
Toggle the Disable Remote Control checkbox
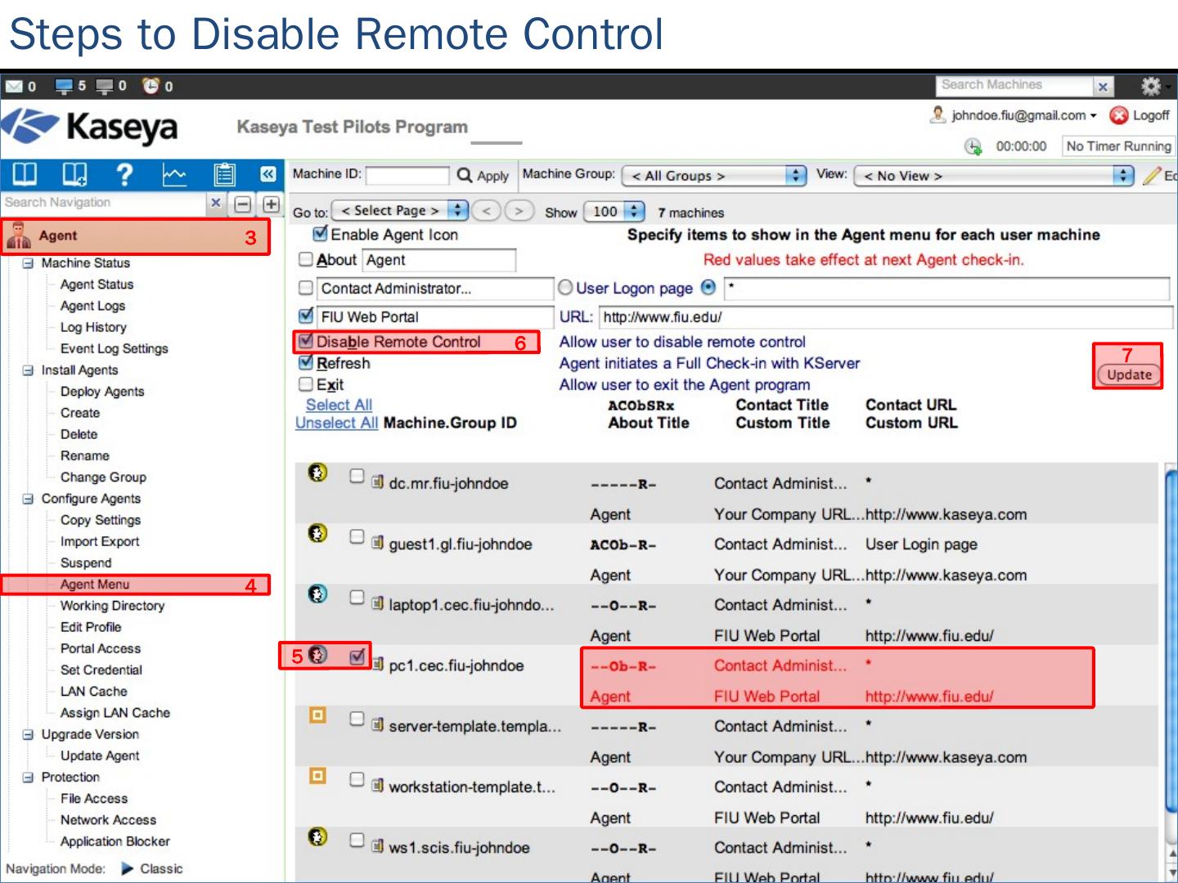306,342
